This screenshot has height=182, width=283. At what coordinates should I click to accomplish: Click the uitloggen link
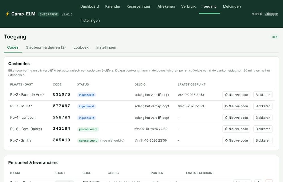[271, 14]
